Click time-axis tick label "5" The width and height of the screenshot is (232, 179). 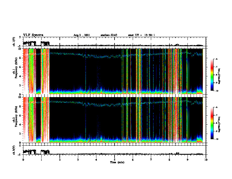[115, 160]
